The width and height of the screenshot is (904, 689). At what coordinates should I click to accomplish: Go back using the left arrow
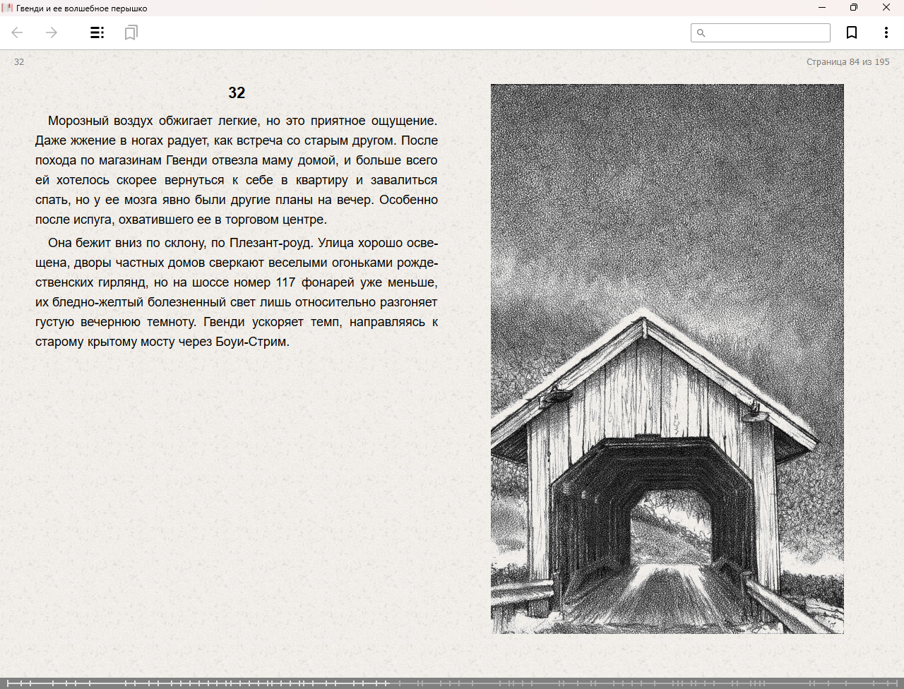pyautogui.click(x=18, y=32)
